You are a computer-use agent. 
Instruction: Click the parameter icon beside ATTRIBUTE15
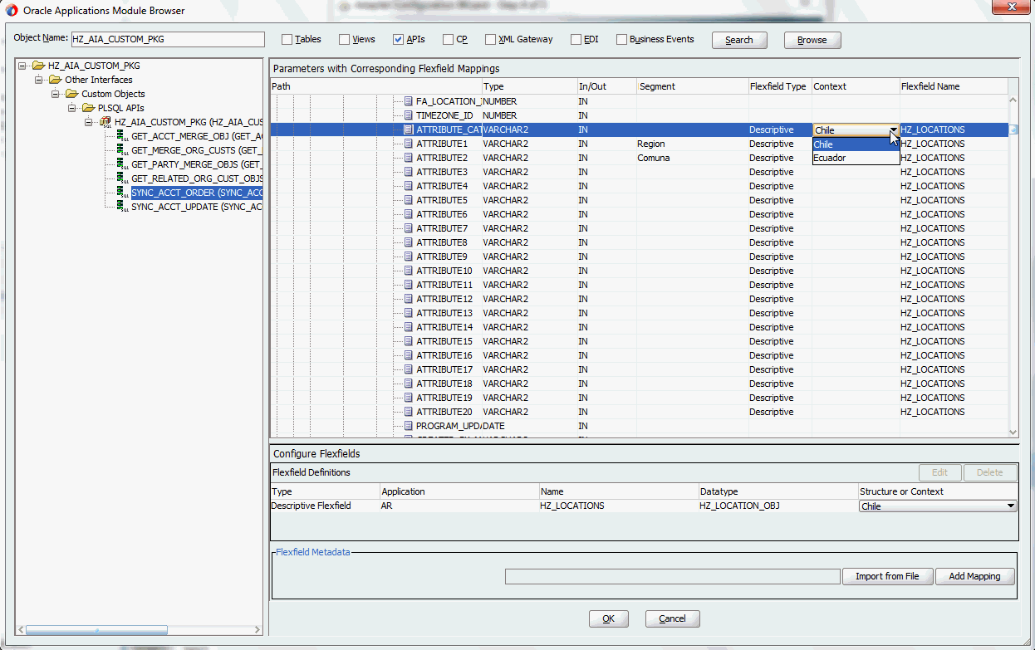click(x=408, y=341)
